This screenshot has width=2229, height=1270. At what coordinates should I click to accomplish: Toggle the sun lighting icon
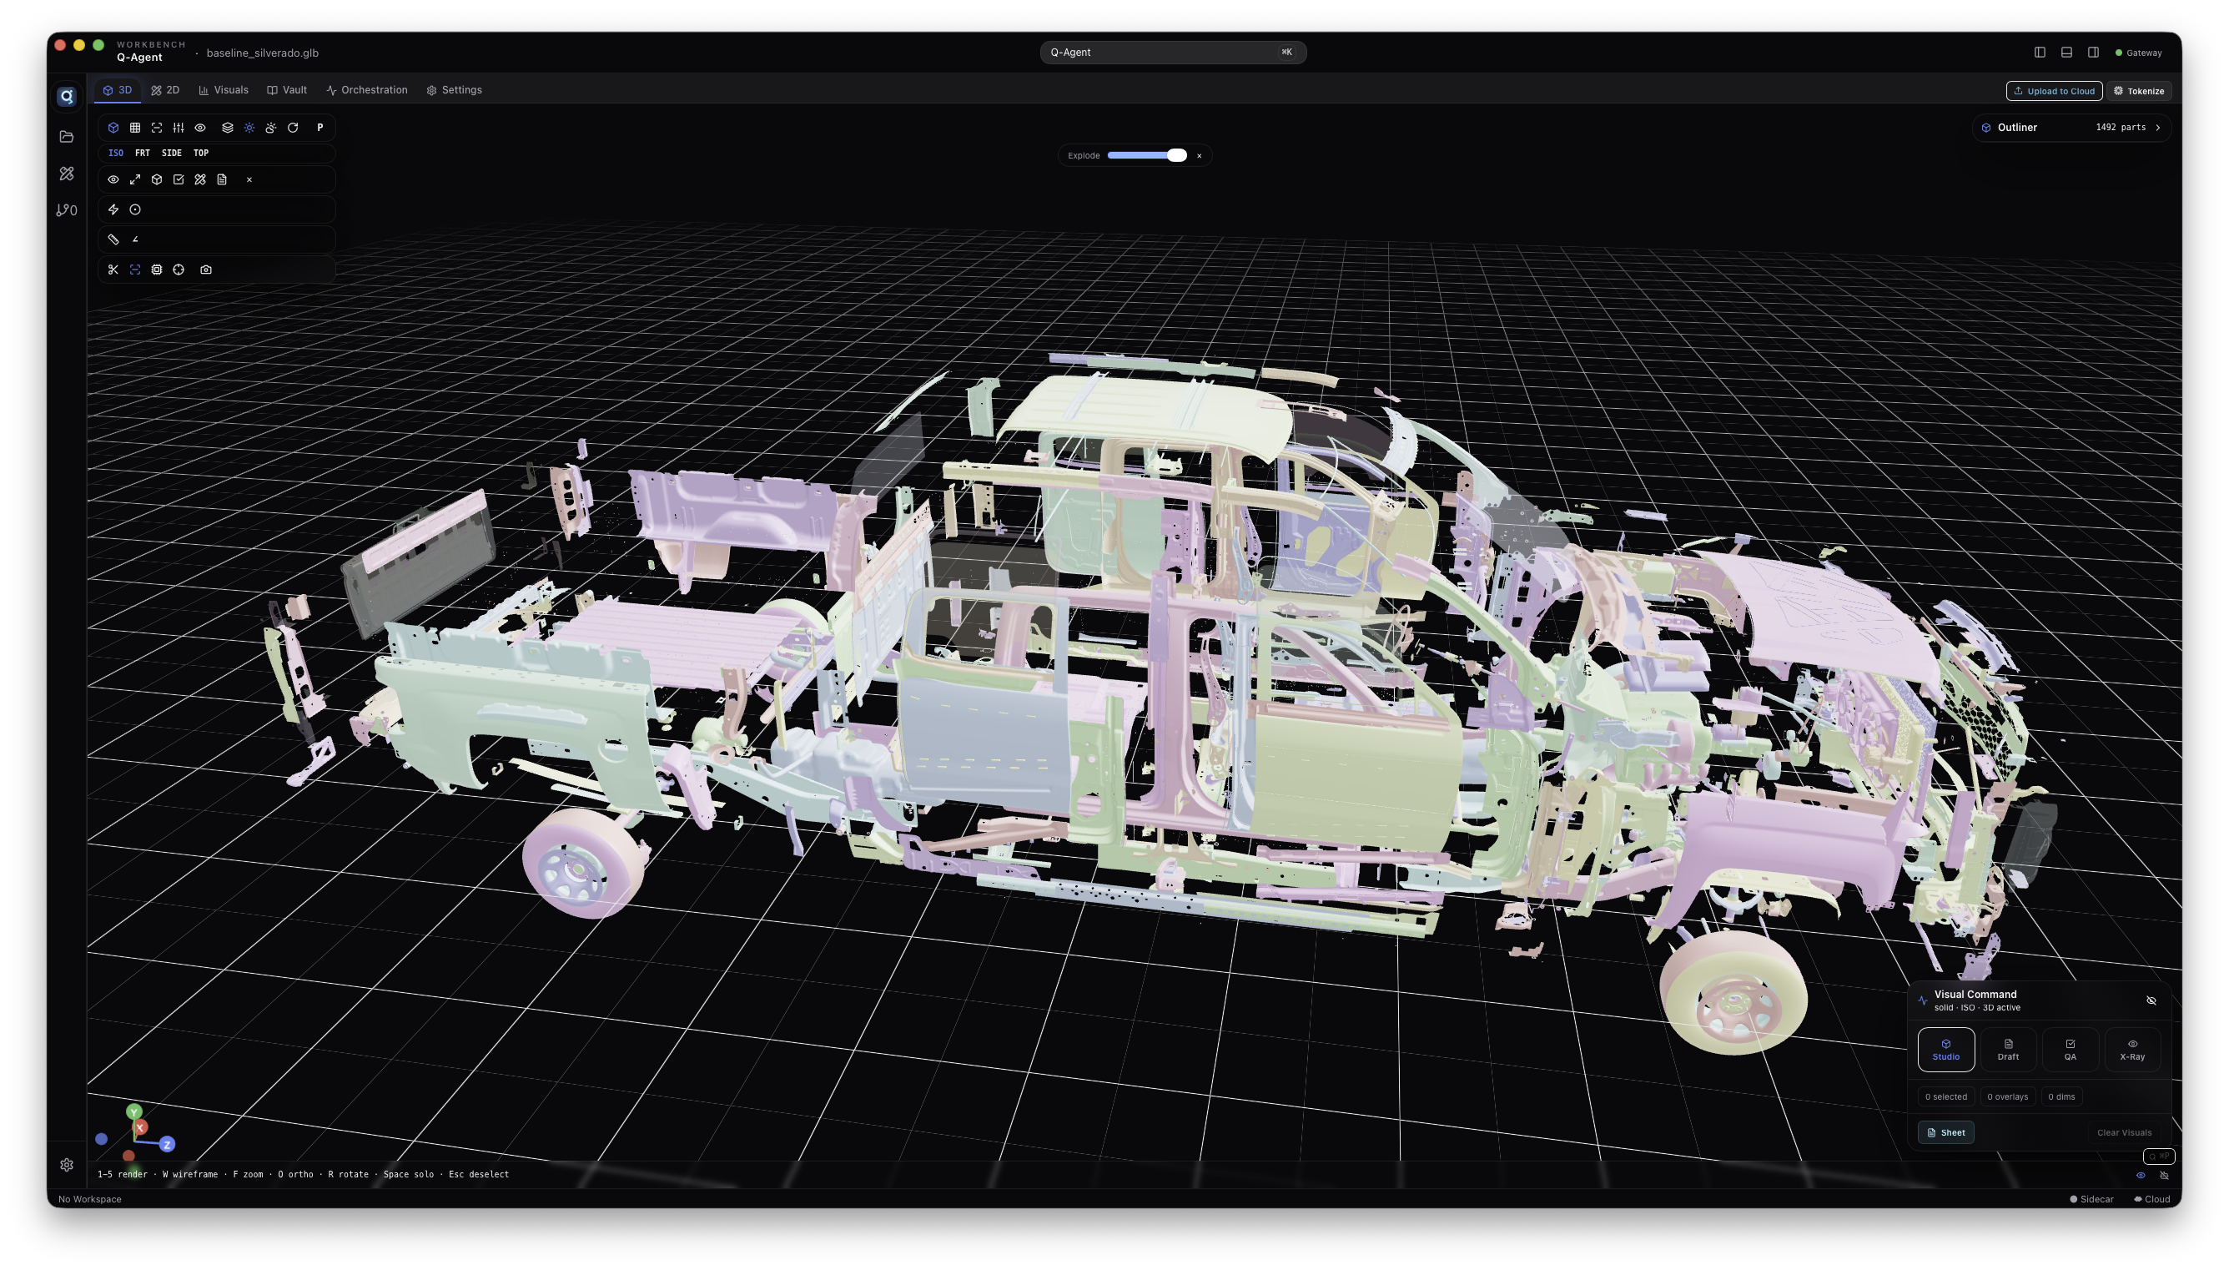coord(249,128)
